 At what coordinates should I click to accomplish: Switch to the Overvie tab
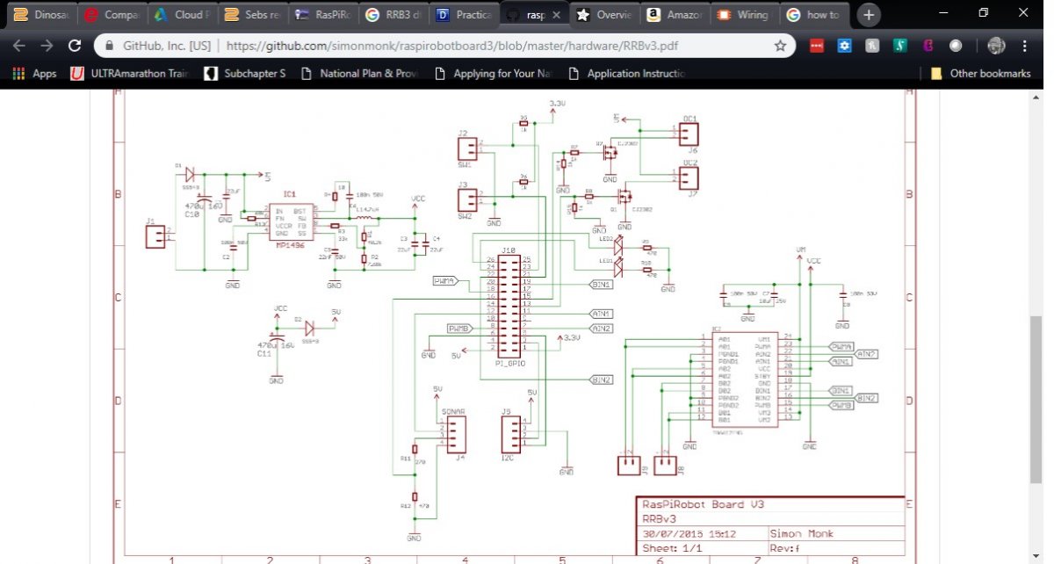pos(606,15)
